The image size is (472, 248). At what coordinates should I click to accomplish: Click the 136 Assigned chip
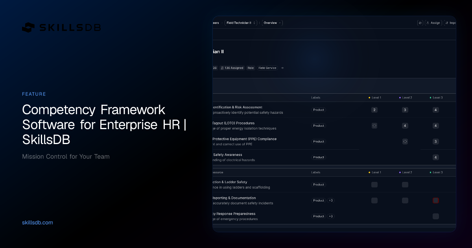coord(232,68)
